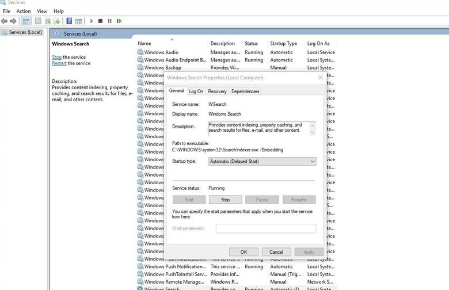Open the Action menu
The height and width of the screenshot is (290, 449).
tap(24, 11)
